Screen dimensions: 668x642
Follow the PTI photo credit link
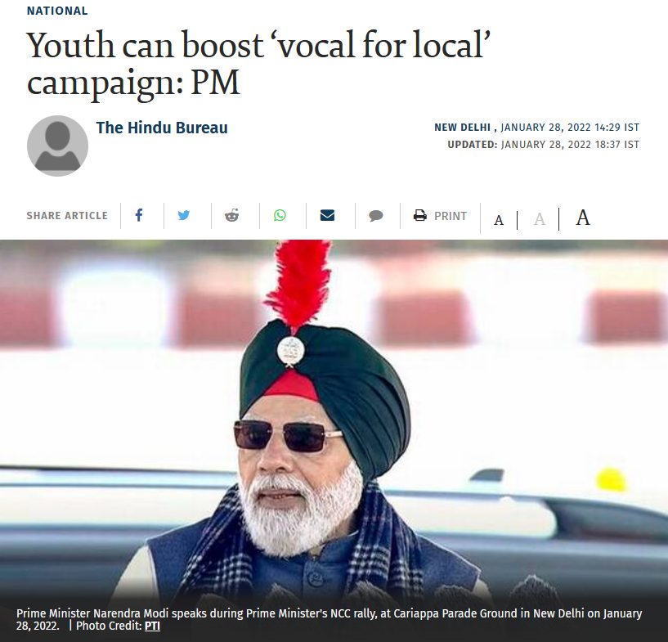coord(153,626)
